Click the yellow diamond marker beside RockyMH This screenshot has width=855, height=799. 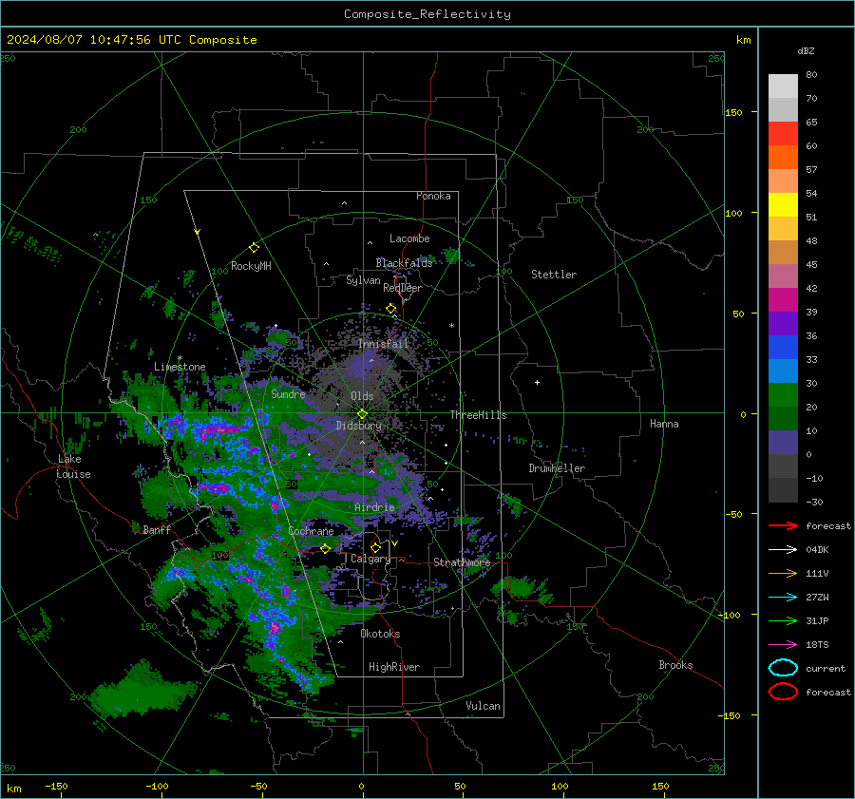(254, 248)
